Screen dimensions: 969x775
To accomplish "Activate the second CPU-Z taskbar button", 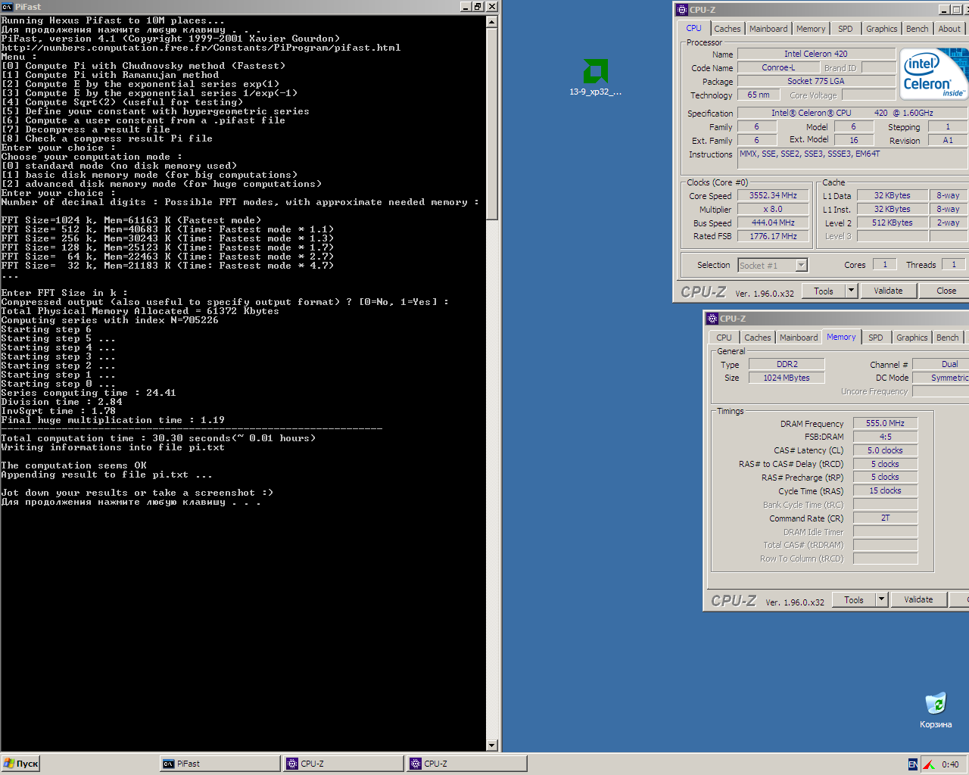I will pos(466,764).
